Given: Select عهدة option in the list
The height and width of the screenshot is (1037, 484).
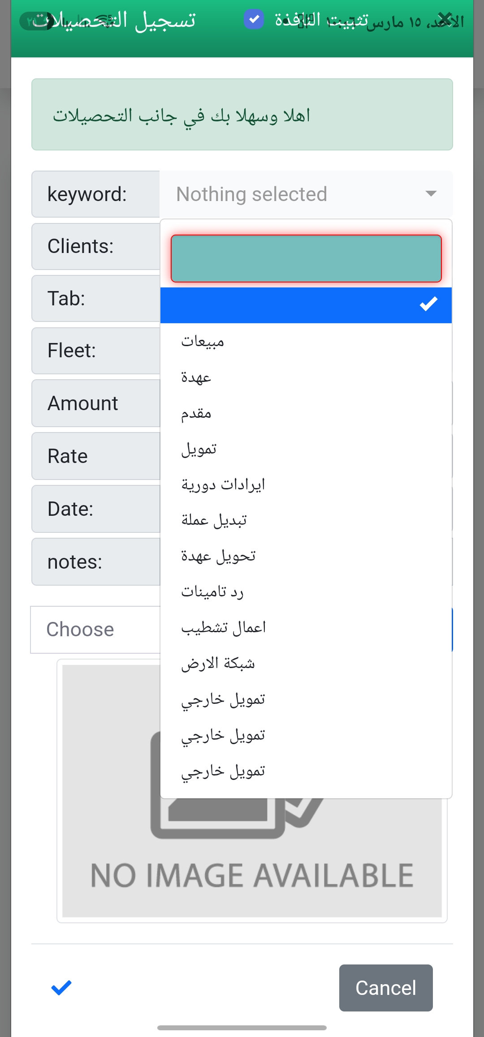Looking at the screenshot, I should point(196,377).
